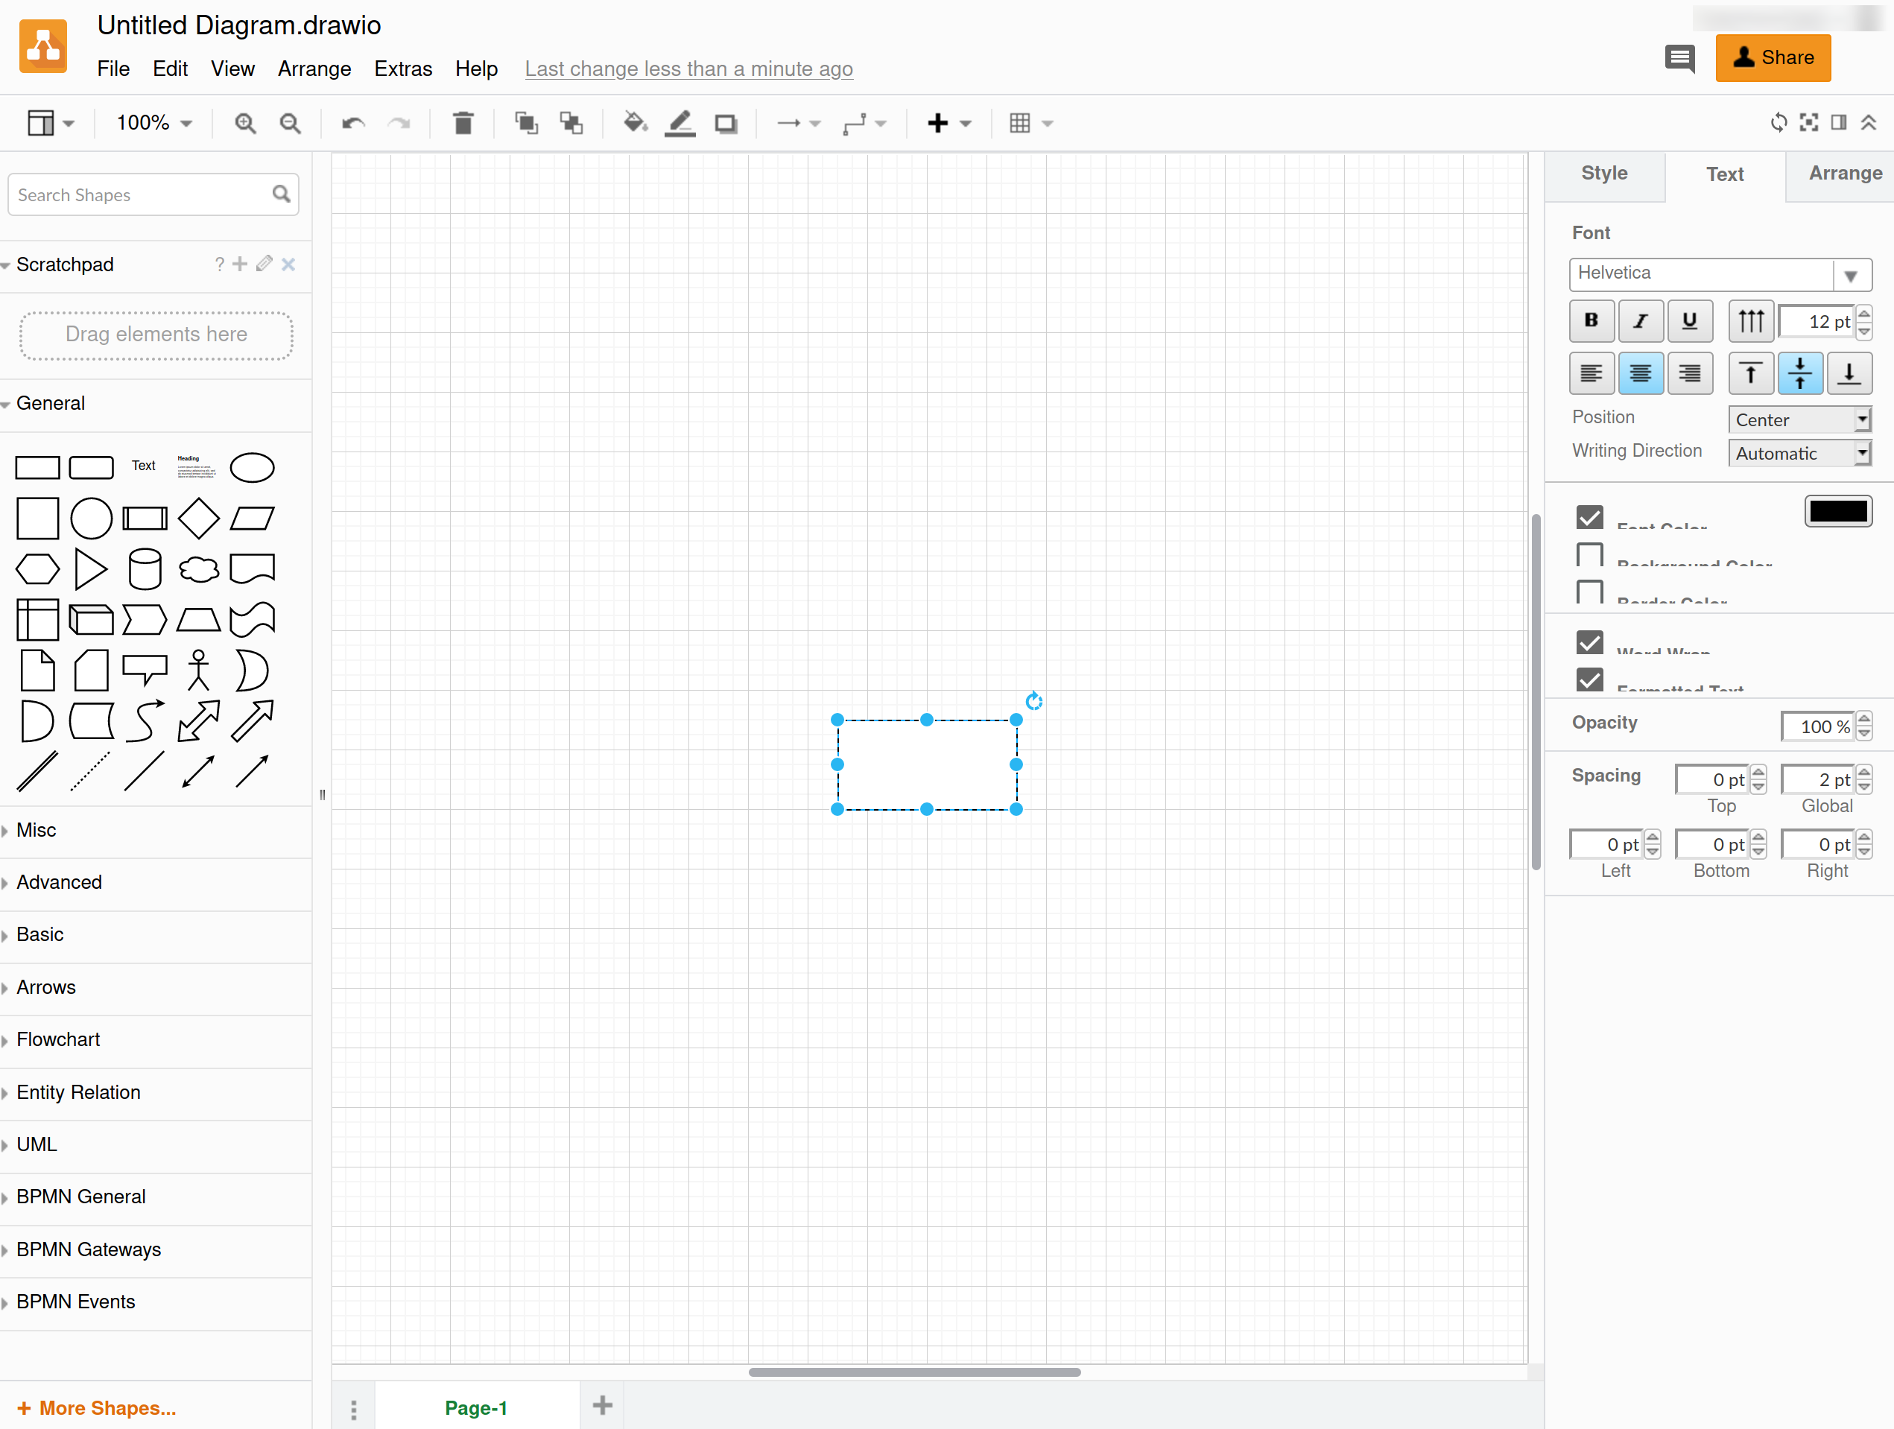
Task: Align text left
Action: pyautogui.click(x=1591, y=373)
